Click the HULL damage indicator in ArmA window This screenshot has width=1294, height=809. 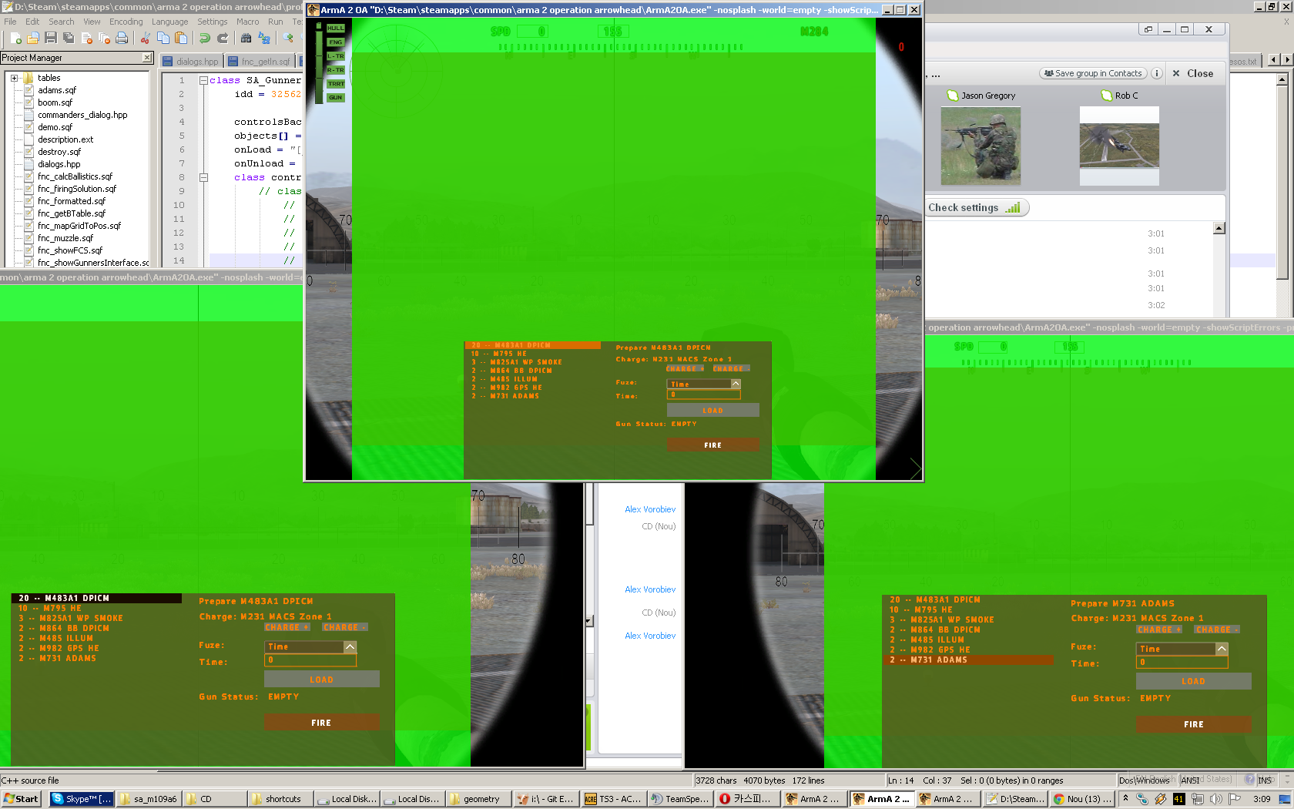336,29
